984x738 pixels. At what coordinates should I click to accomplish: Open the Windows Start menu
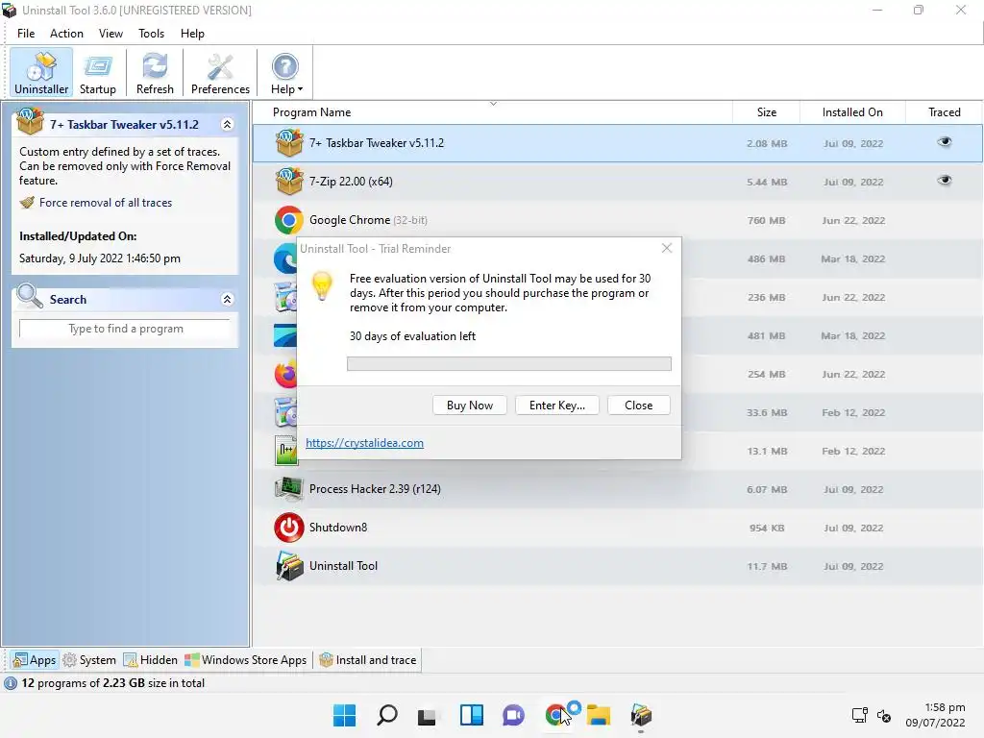344,715
